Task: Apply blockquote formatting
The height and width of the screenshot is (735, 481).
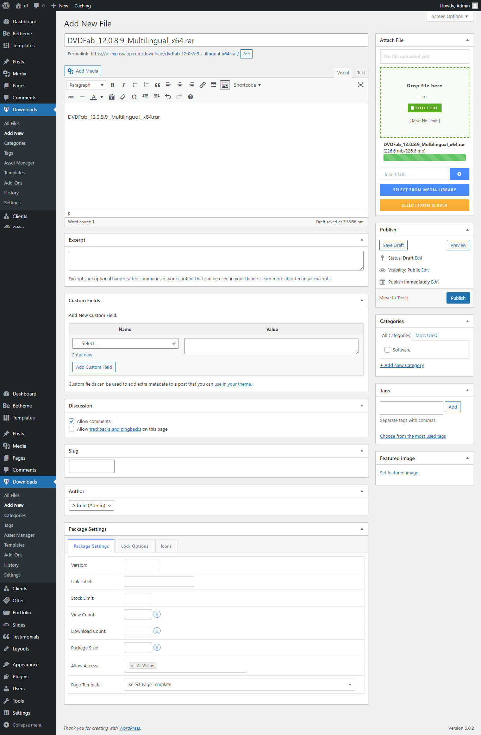Action: coord(157,85)
